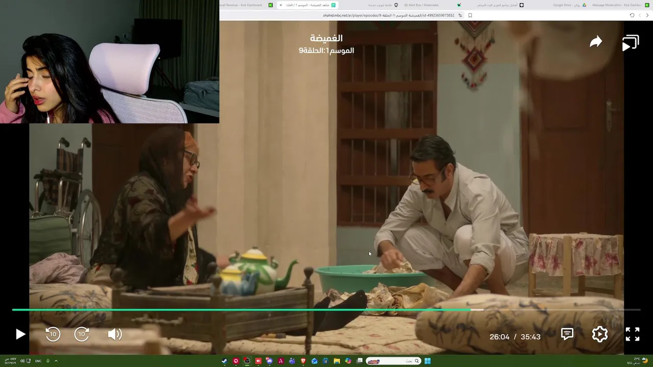Open Task View from the taskbar
This screenshot has width=653, height=367.
360,361
